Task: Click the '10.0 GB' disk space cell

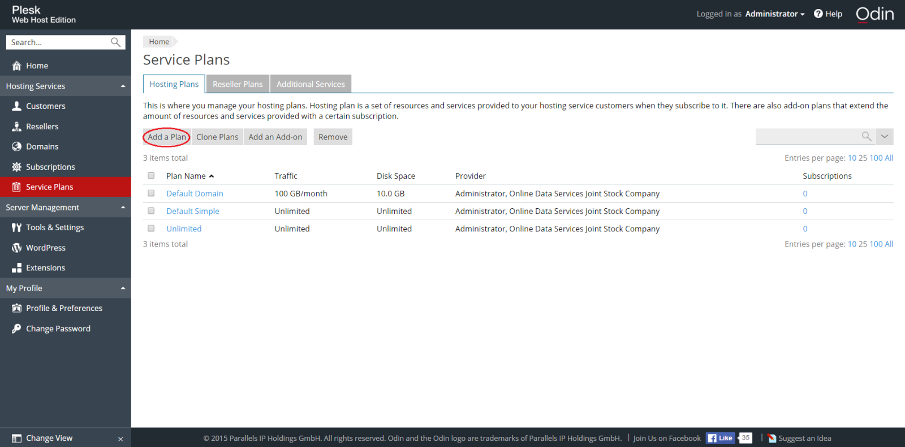Action: click(x=391, y=194)
